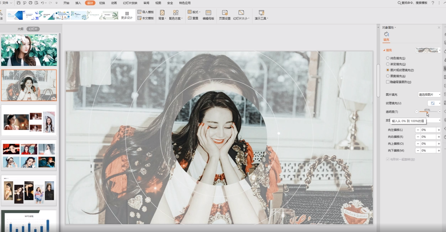Open Print Preview from quick access toolbar
The height and width of the screenshot is (232, 446).
tap(36, 3)
